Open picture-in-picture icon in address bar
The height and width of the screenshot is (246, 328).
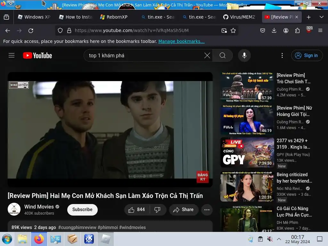point(224,30)
